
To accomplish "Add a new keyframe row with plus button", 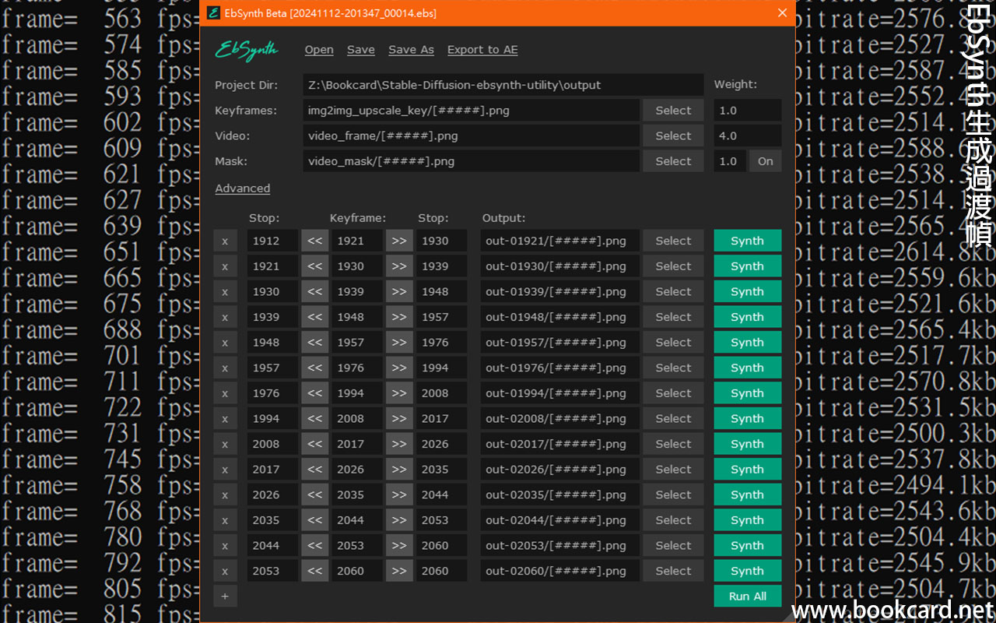I will [x=225, y=597].
